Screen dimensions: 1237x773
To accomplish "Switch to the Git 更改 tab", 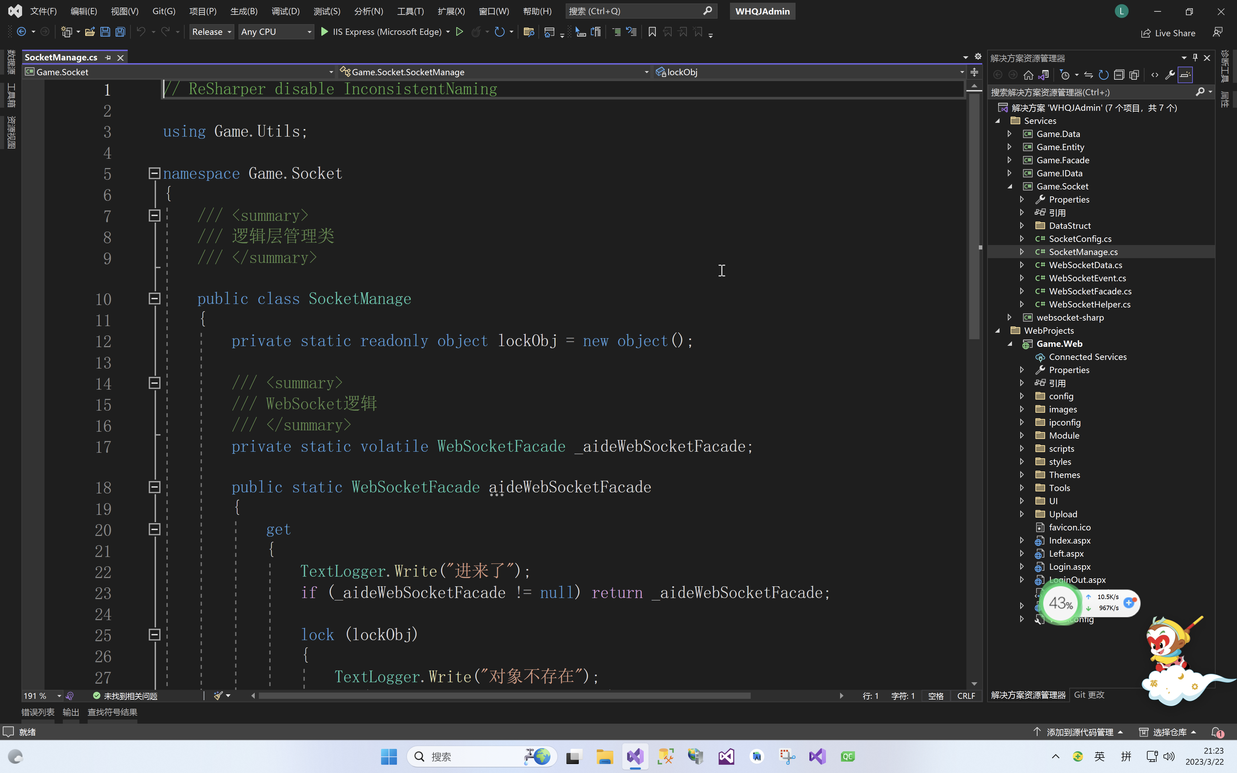I will (x=1089, y=695).
